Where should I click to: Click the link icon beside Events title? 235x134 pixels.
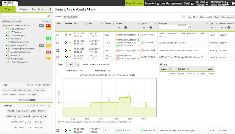tap(94, 10)
